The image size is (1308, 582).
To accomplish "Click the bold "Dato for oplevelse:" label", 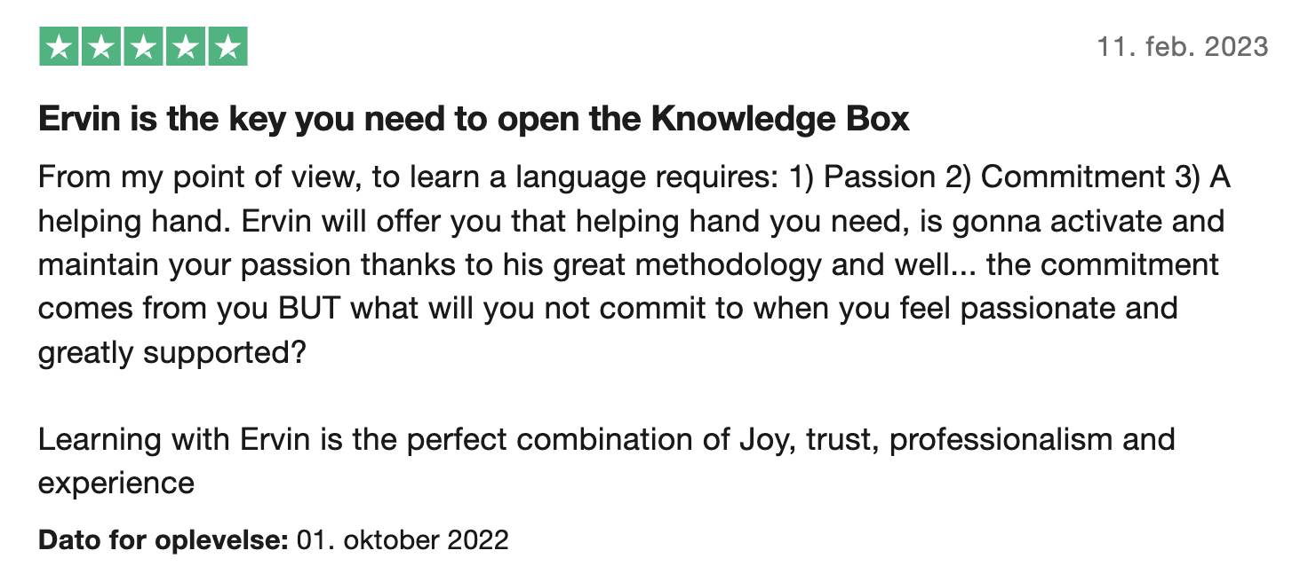I will point(163,539).
